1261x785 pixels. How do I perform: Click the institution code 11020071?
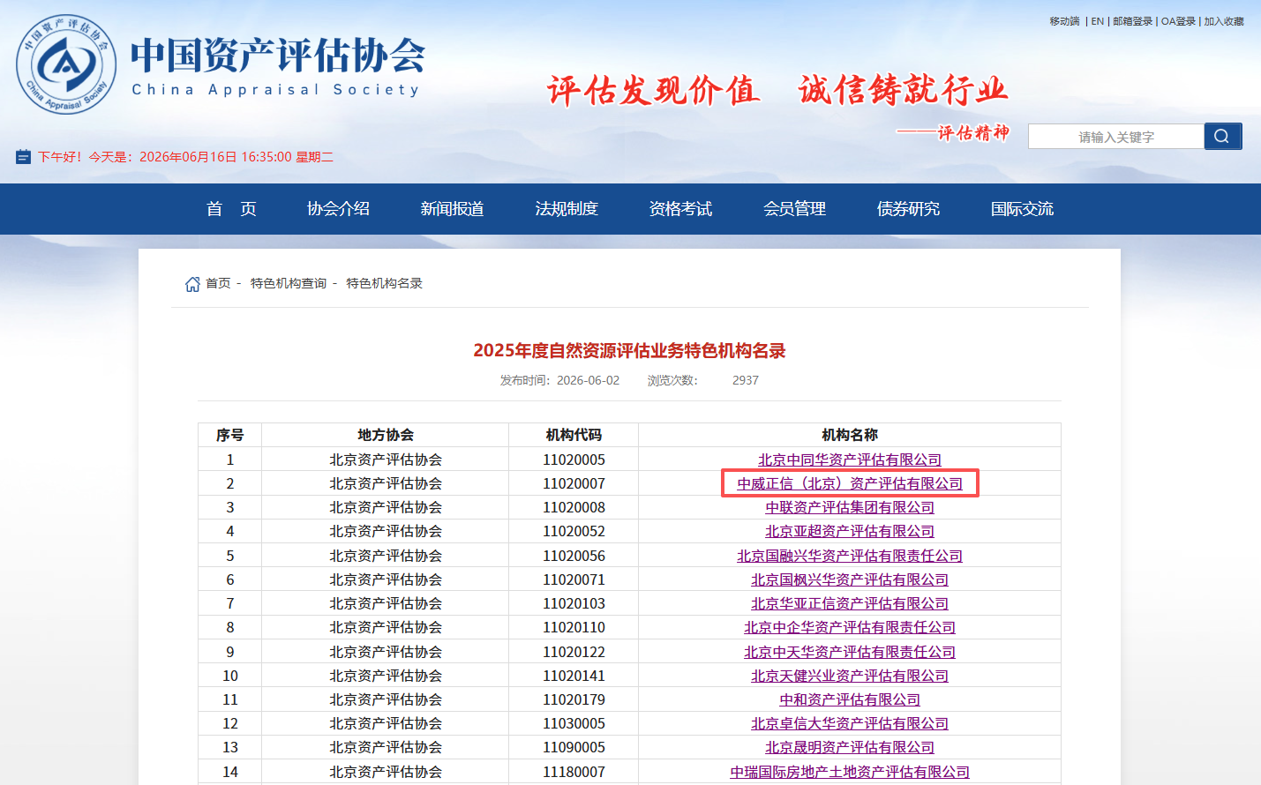click(574, 579)
